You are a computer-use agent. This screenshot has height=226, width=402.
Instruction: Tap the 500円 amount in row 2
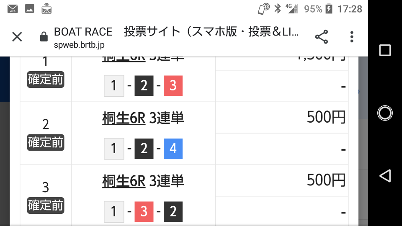tap(326, 117)
